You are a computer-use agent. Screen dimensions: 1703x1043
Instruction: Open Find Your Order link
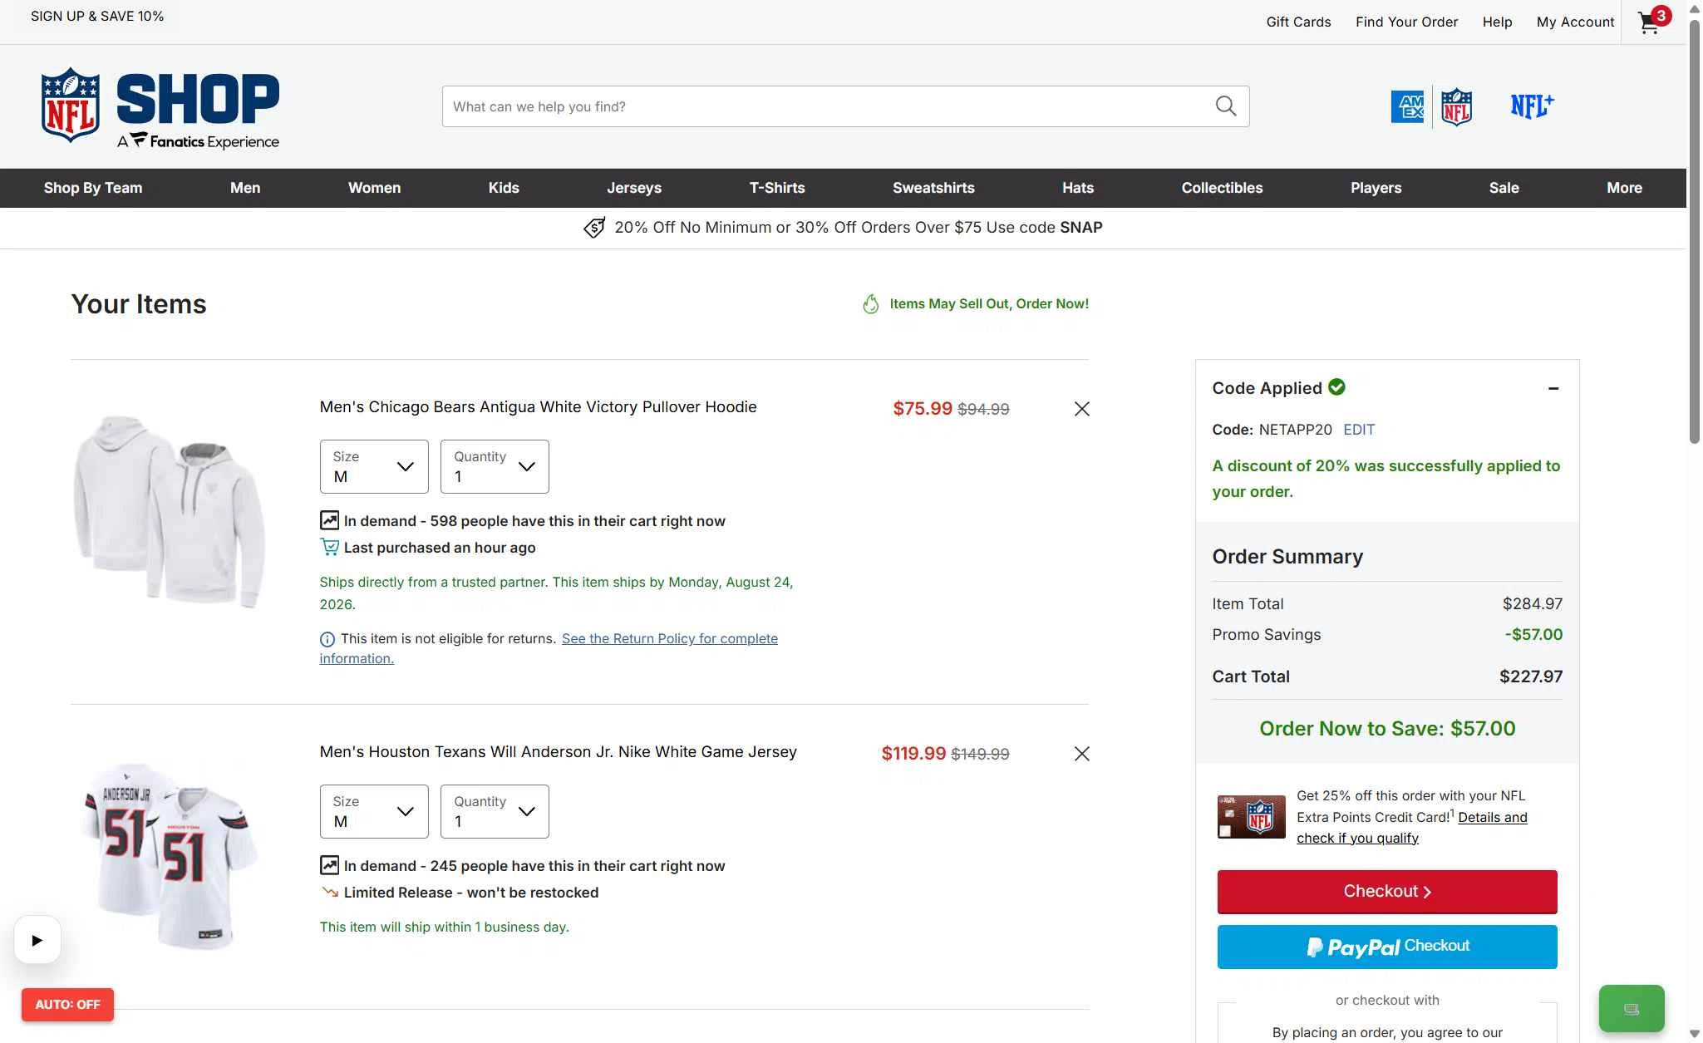tap(1406, 22)
